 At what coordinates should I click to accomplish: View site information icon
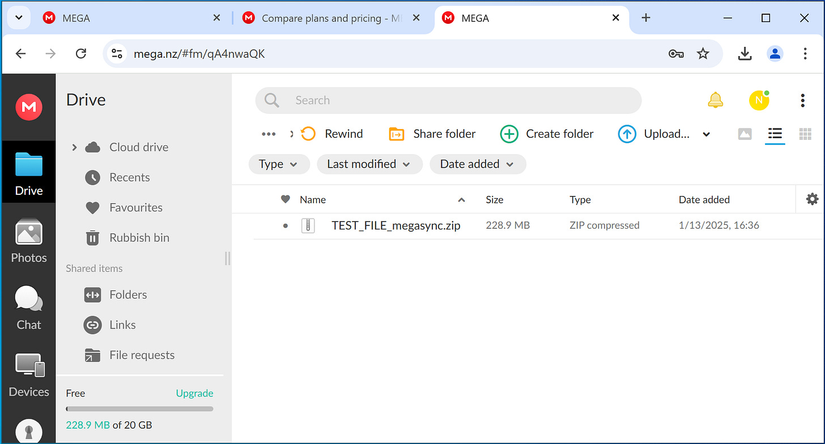117,54
